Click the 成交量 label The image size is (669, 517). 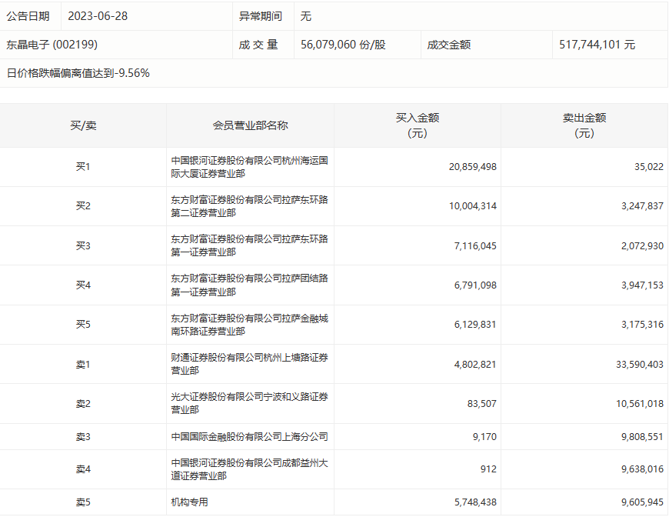click(x=258, y=45)
